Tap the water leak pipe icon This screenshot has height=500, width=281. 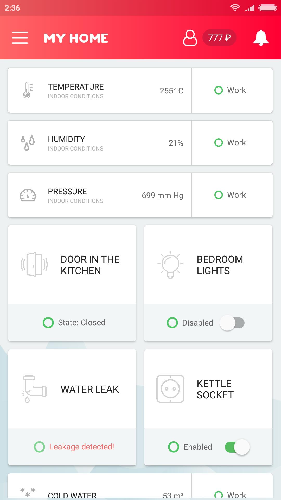tap(34, 389)
